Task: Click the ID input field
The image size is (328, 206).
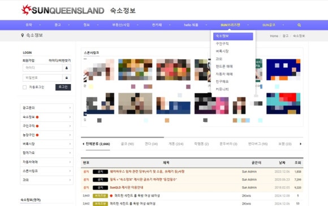Action: tap(42, 68)
